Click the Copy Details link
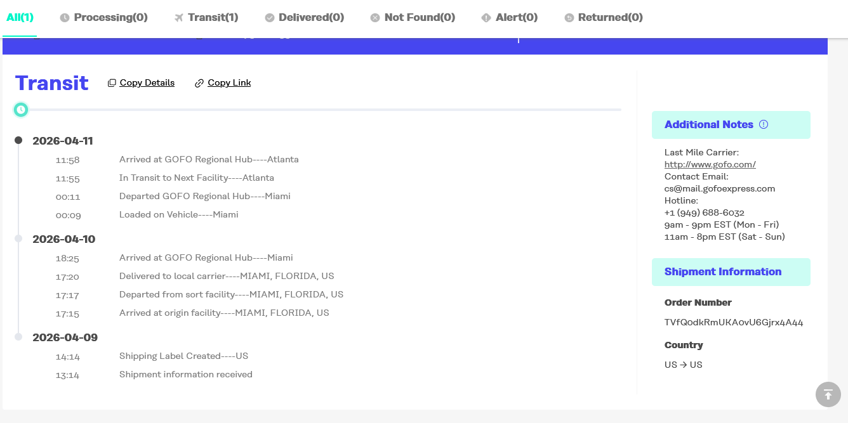 coord(147,82)
